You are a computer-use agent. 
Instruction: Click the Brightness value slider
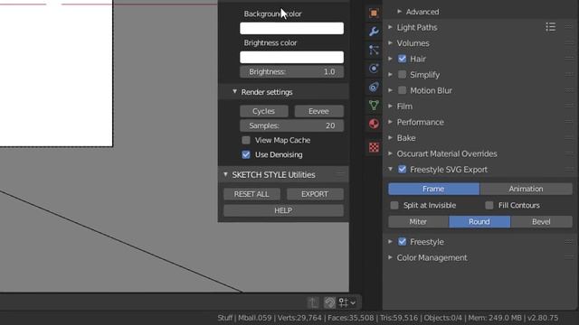(x=291, y=72)
